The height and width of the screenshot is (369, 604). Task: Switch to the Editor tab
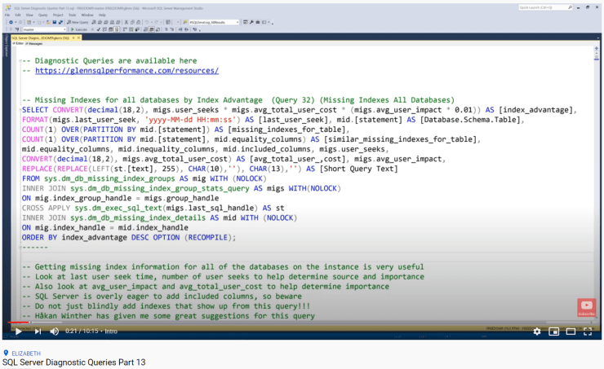pos(18,43)
